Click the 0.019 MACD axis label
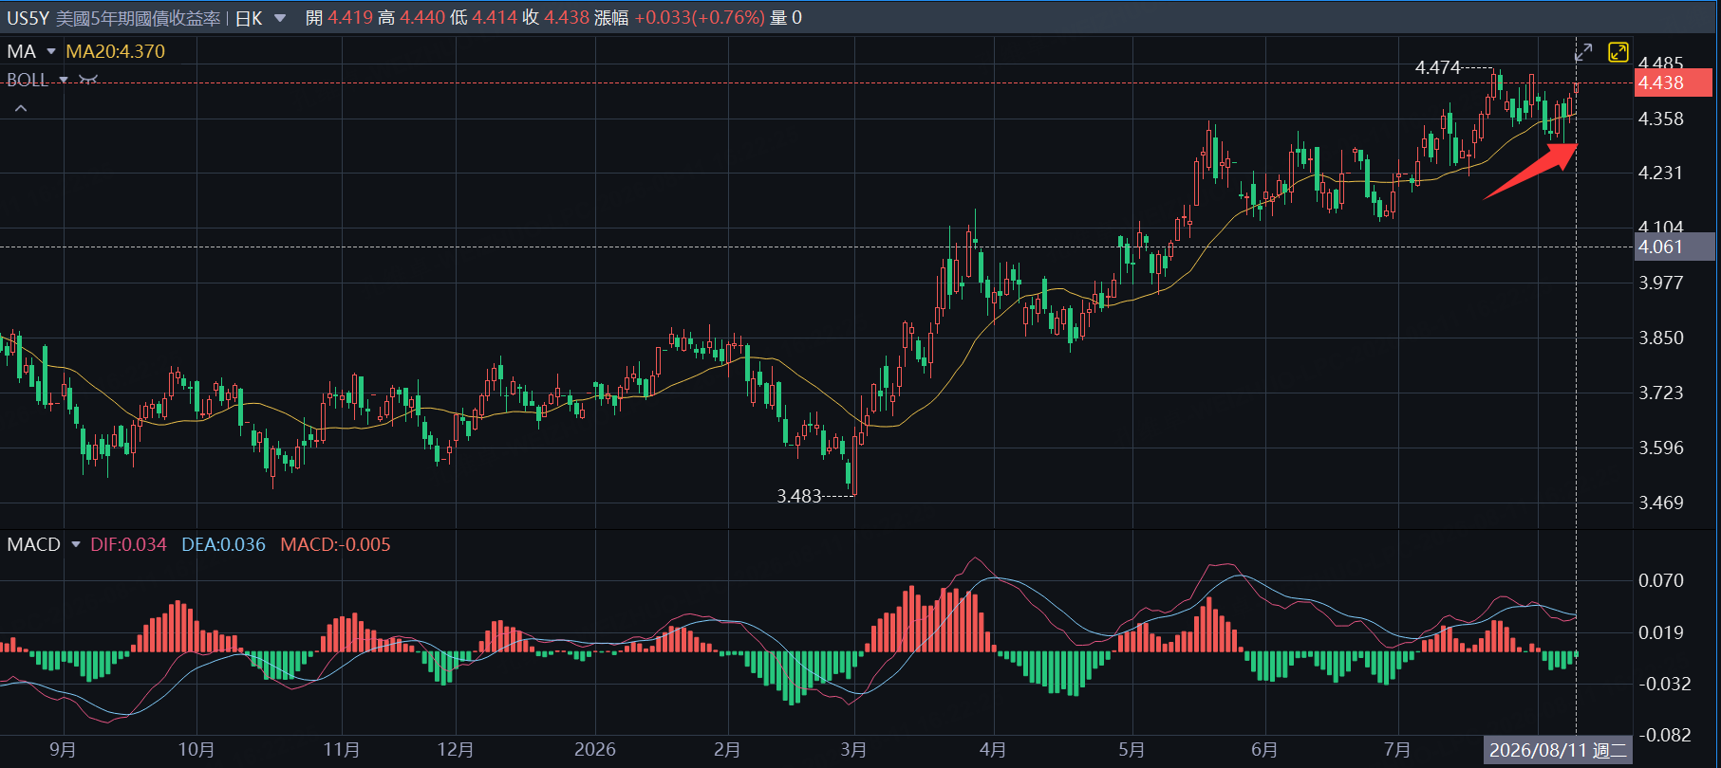This screenshot has width=1721, height=768. [1661, 632]
